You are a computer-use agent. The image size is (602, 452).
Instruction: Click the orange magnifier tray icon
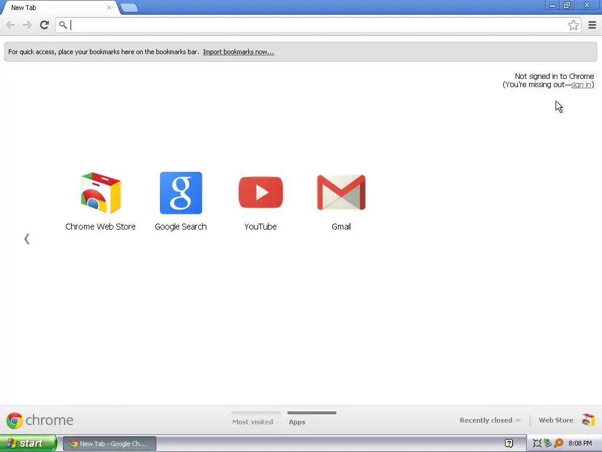click(x=558, y=443)
